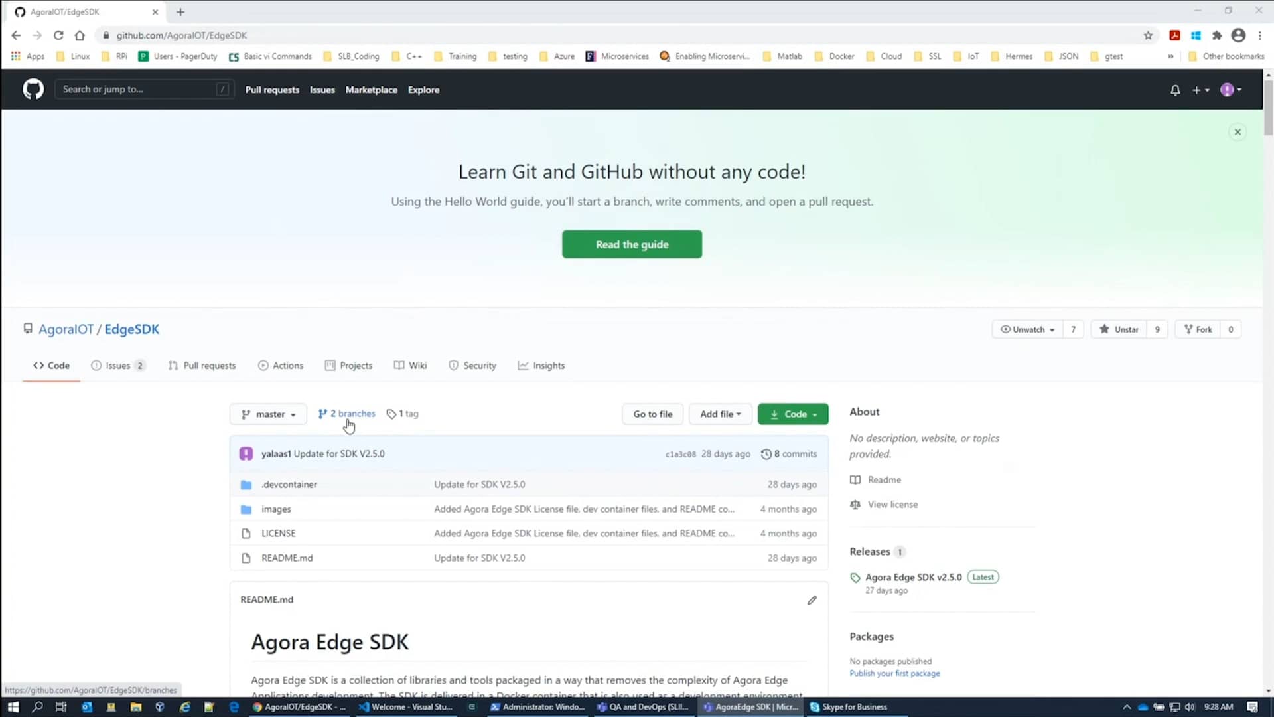Toggle the bookmark star in the address bar
The height and width of the screenshot is (717, 1274).
(1149, 35)
